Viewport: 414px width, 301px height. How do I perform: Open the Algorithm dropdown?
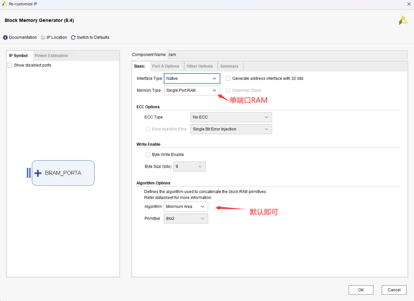pyautogui.click(x=186, y=206)
